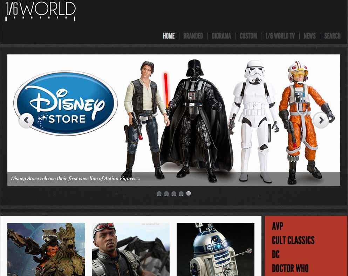
Task: Open the Search menu item
Action: point(332,36)
